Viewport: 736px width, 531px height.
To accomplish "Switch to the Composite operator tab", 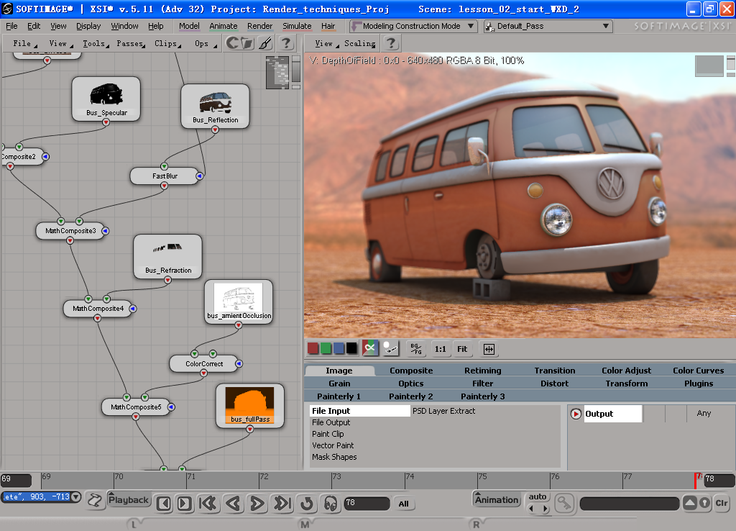I will tap(411, 371).
